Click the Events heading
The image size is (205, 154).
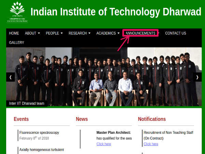point(21,119)
